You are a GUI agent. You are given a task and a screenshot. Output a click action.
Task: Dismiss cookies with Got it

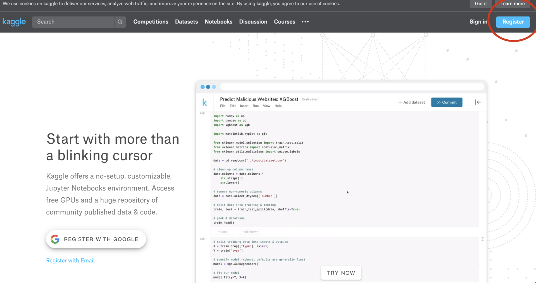(481, 4)
